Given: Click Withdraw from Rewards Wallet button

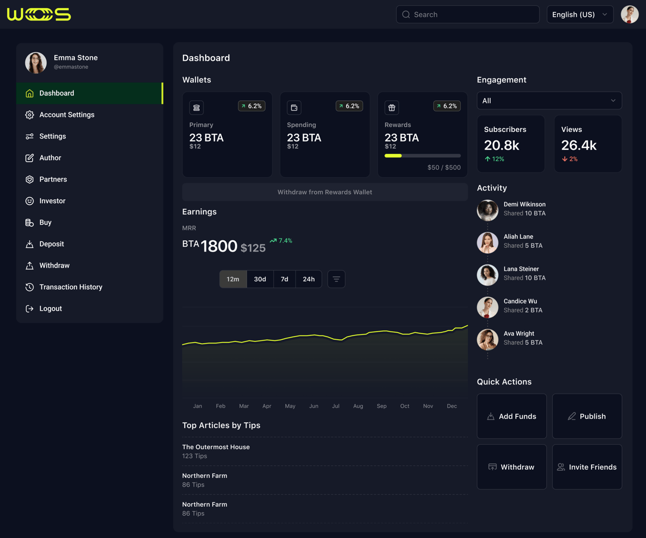Looking at the screenshot, I should click(325, 192).
